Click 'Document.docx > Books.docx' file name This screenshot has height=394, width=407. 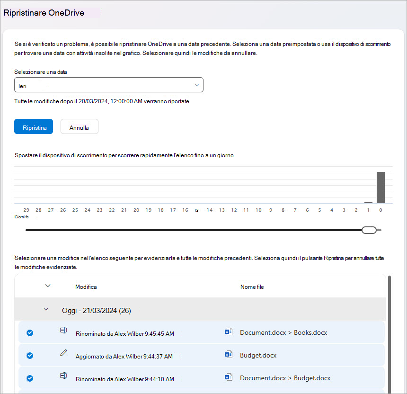tap(283, 333)
